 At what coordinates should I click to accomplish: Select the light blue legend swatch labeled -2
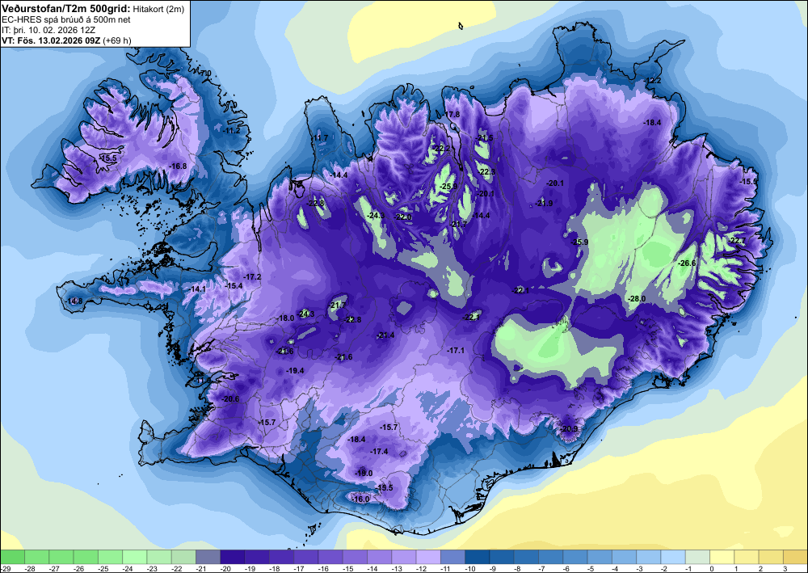pos(673,557)
